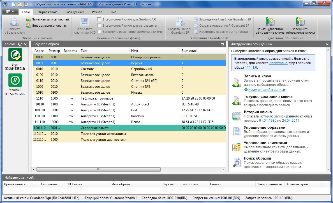Toggle 1 сессионный ключ для автозащиты checkbox

point(99,26)
